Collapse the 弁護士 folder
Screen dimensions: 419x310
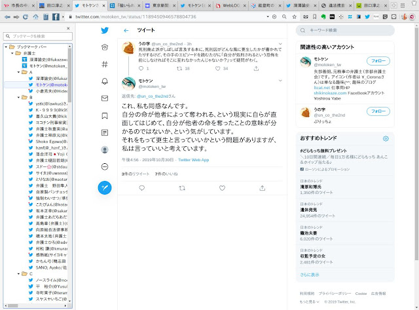click(12, 53)
